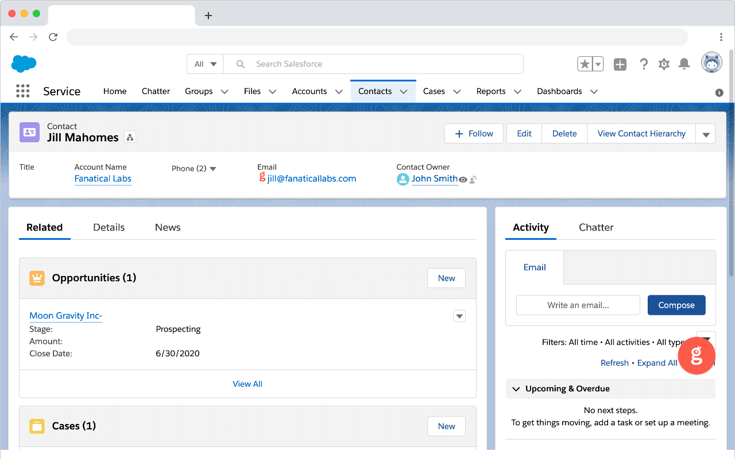This screenshot has height=459, width=735.
Task: Click the Search Salesforce field
Action: [373, 64]
